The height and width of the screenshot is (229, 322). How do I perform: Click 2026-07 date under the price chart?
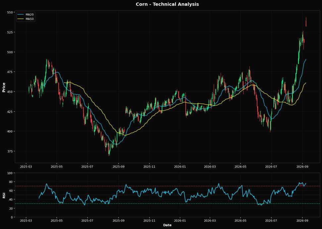tap(271, 166)
